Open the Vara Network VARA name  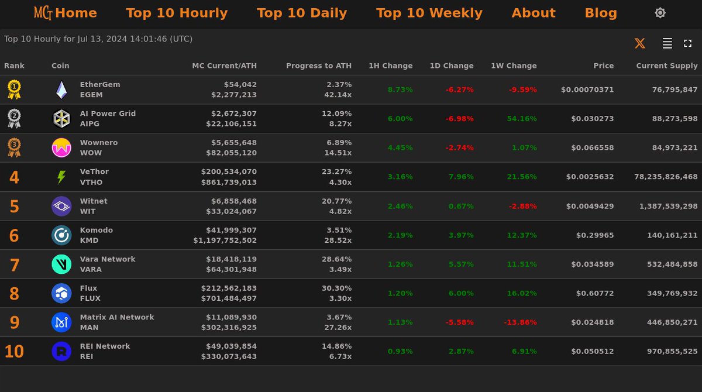pyautogui.click(x=108, y=264)
